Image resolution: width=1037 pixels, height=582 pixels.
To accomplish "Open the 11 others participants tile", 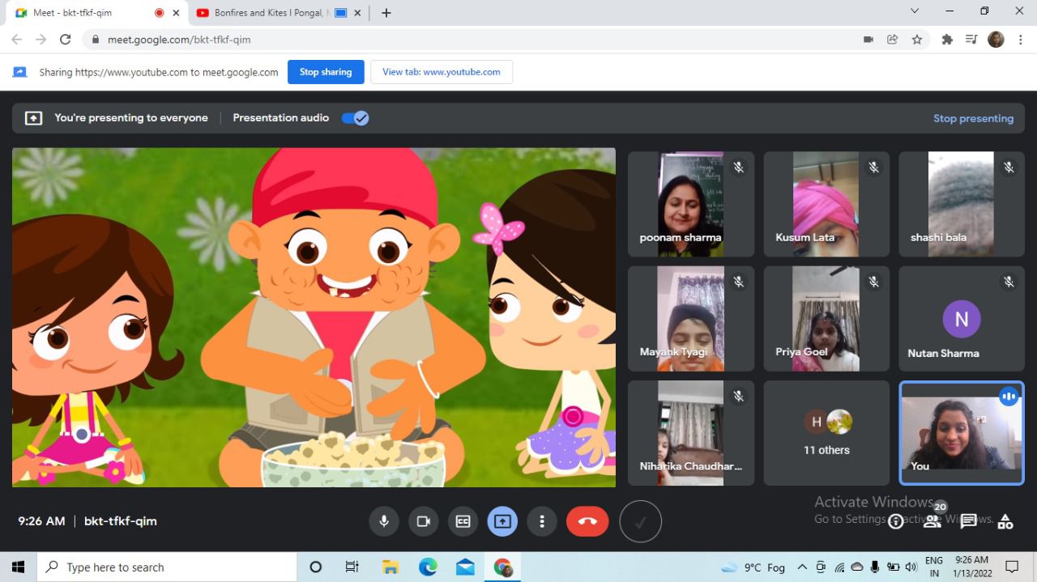I will click(826, 433).
